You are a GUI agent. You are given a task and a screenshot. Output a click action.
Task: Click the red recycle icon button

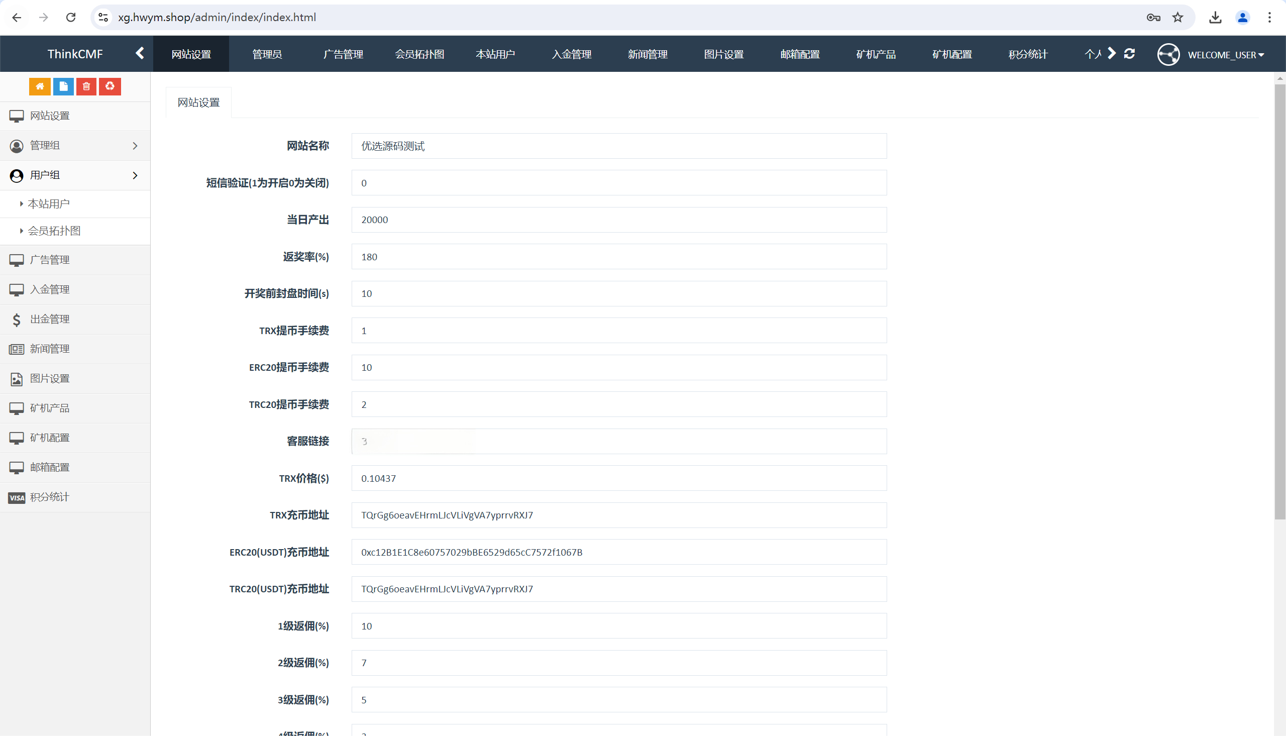coord(110,86)
